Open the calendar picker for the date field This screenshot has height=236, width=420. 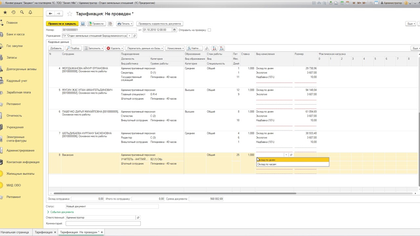pyautogui.click(x=175, y=30)
